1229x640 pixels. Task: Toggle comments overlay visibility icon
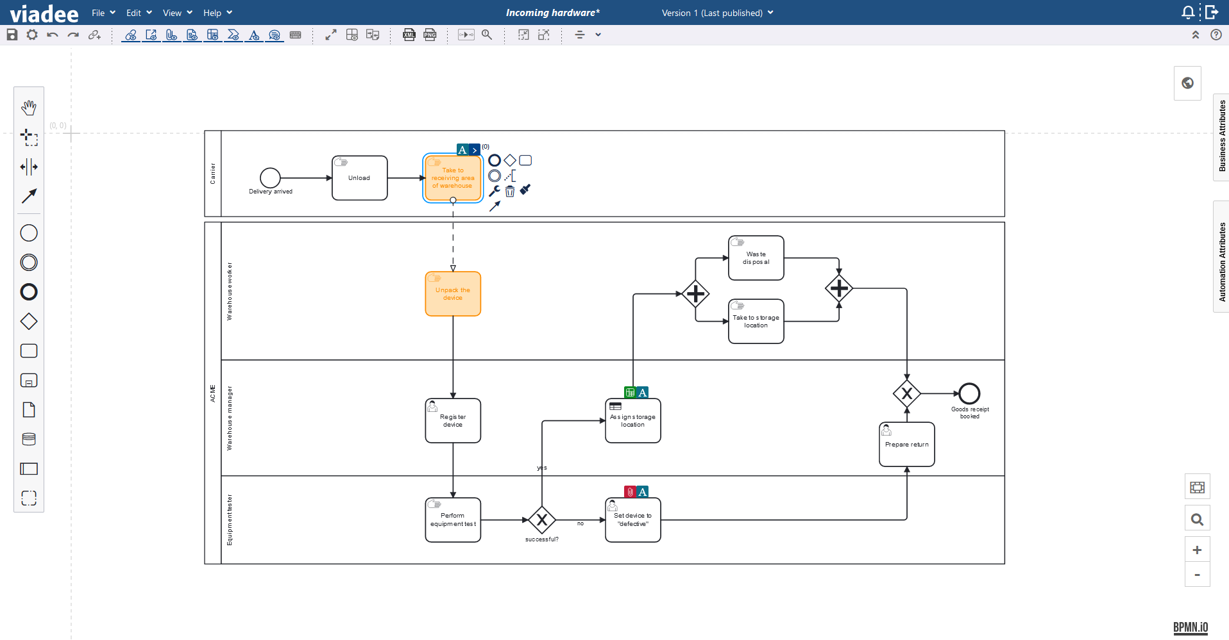tap(275, 35)
